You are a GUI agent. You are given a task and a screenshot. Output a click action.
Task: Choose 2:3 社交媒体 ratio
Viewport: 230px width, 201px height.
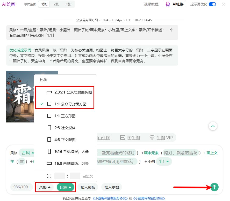[66, 128]
